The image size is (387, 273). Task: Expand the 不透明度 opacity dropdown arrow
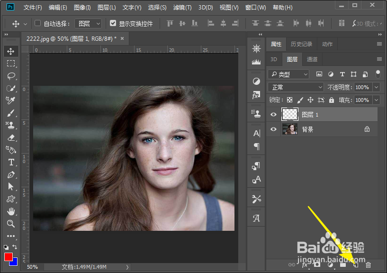pos(376,87)
